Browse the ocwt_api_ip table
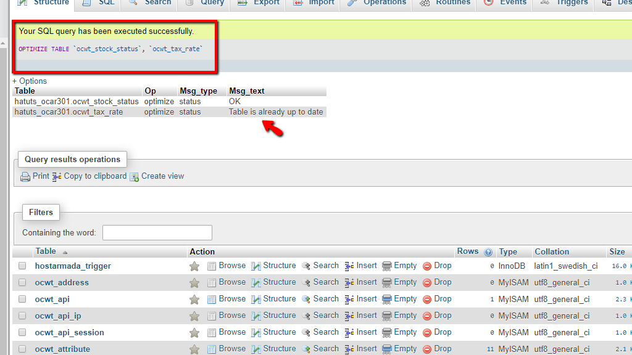Viewport: 632px width, 355px height. pos(232,315)
